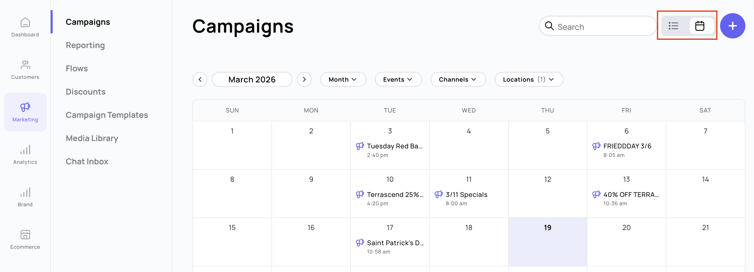Switch to calendar view
754x272 pixels.
pos(700,26)
